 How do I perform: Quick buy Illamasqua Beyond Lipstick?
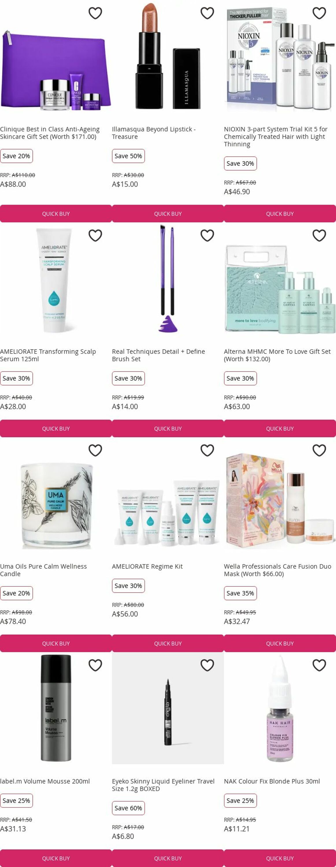[168, 214]
